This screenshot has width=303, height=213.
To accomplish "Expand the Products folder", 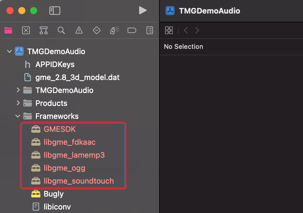I will [18, 103].
